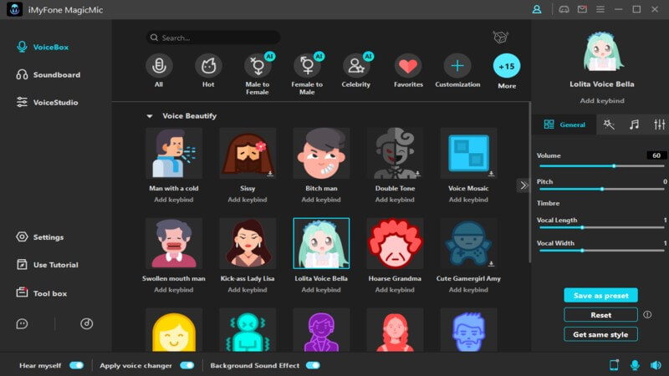Toggle Background Sound Effect switch
This screenshot has width=669, height=376.
[x=313, y=365]
